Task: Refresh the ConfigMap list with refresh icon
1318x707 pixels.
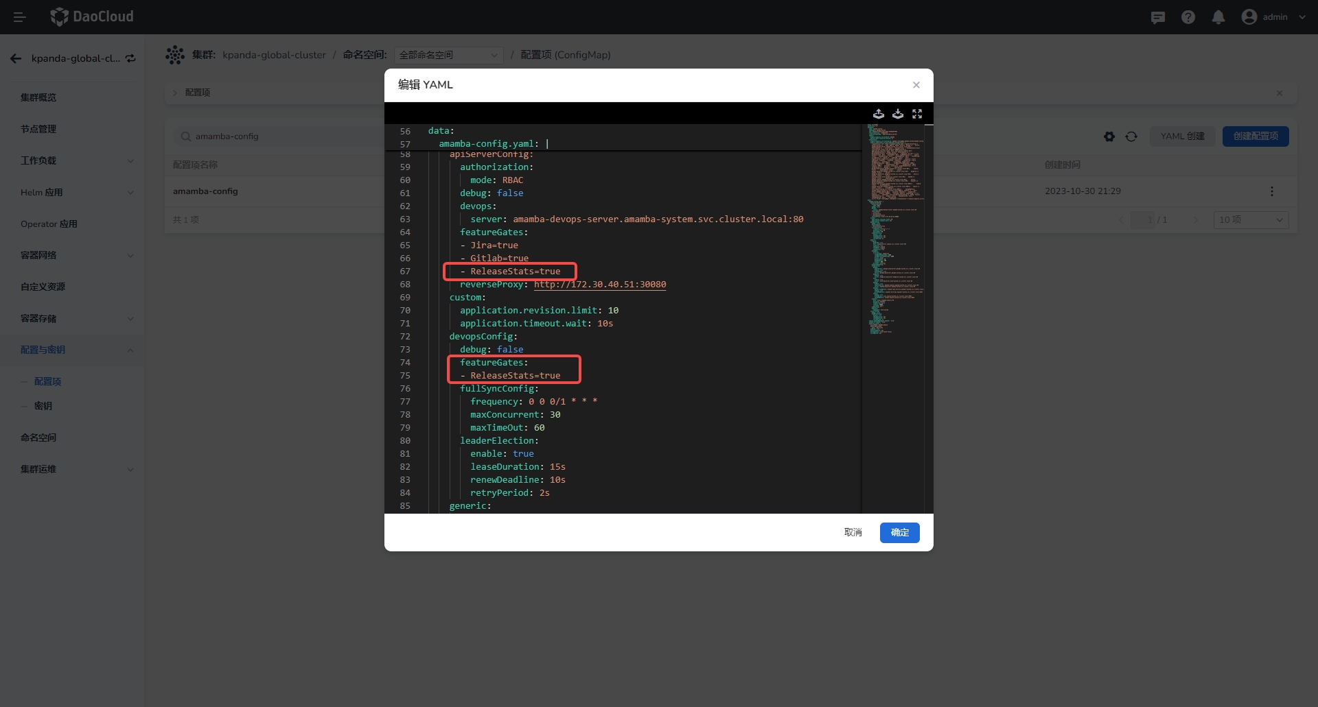Action: click(1131, 136)
